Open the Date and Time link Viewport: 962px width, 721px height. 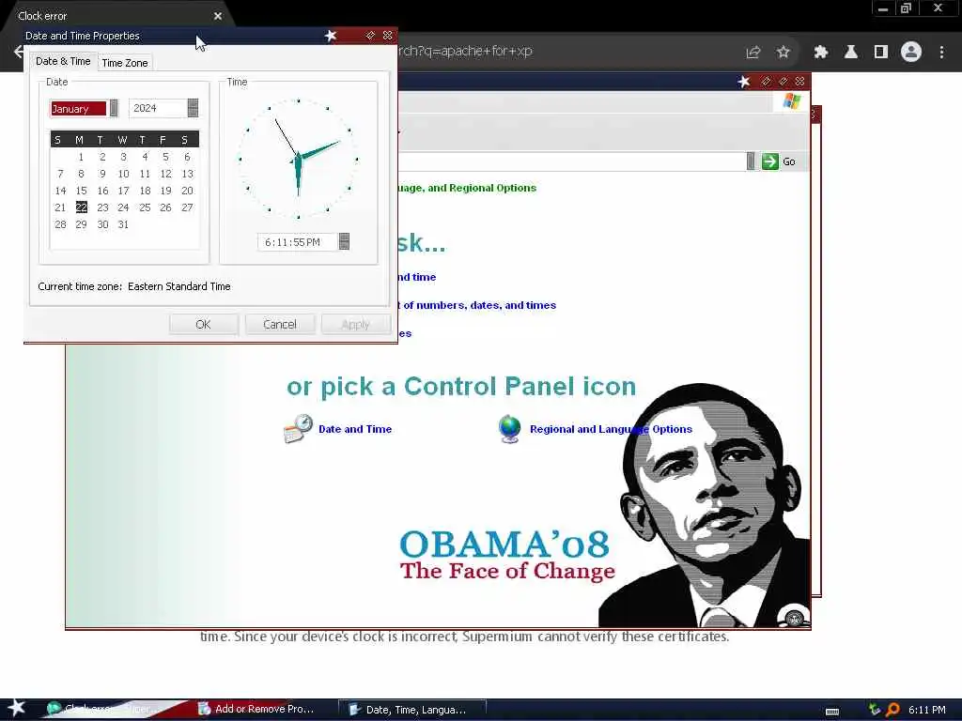coord(354,429)
